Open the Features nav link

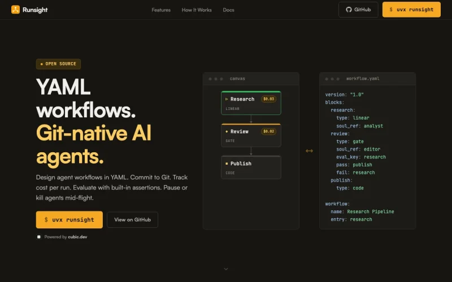(161, 10)
